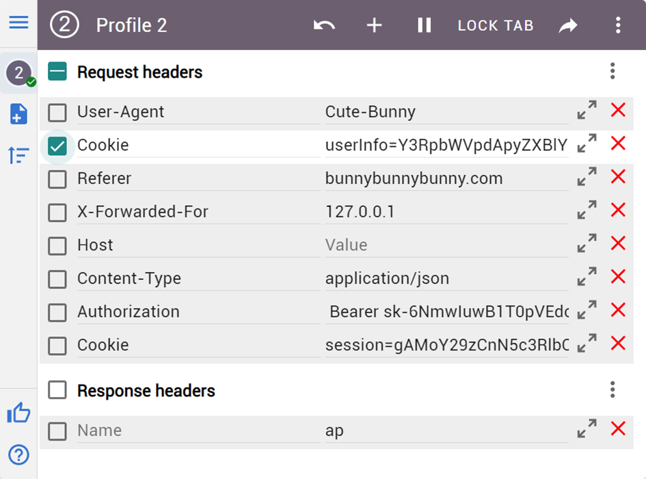Click the thumbs up icon
646x479 pixels.
pyautogui.click(x=18, y=413)
